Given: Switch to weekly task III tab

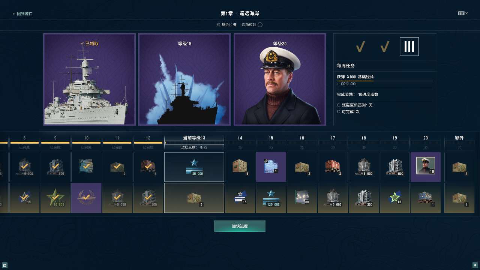Looking at the screenshot, I should pyautogui.click(x=409, y=46).
